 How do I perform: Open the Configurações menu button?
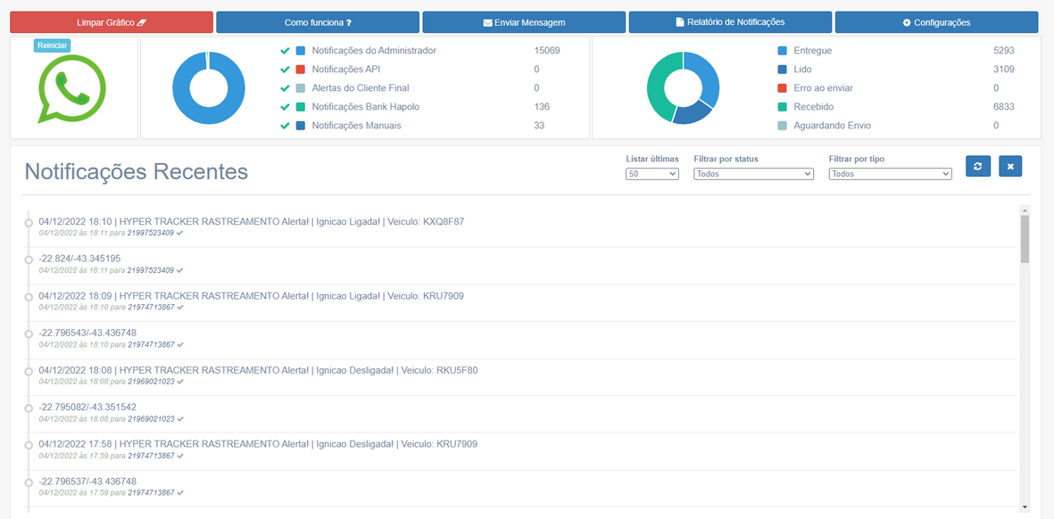pyautogui.click(x=936, y=22)
